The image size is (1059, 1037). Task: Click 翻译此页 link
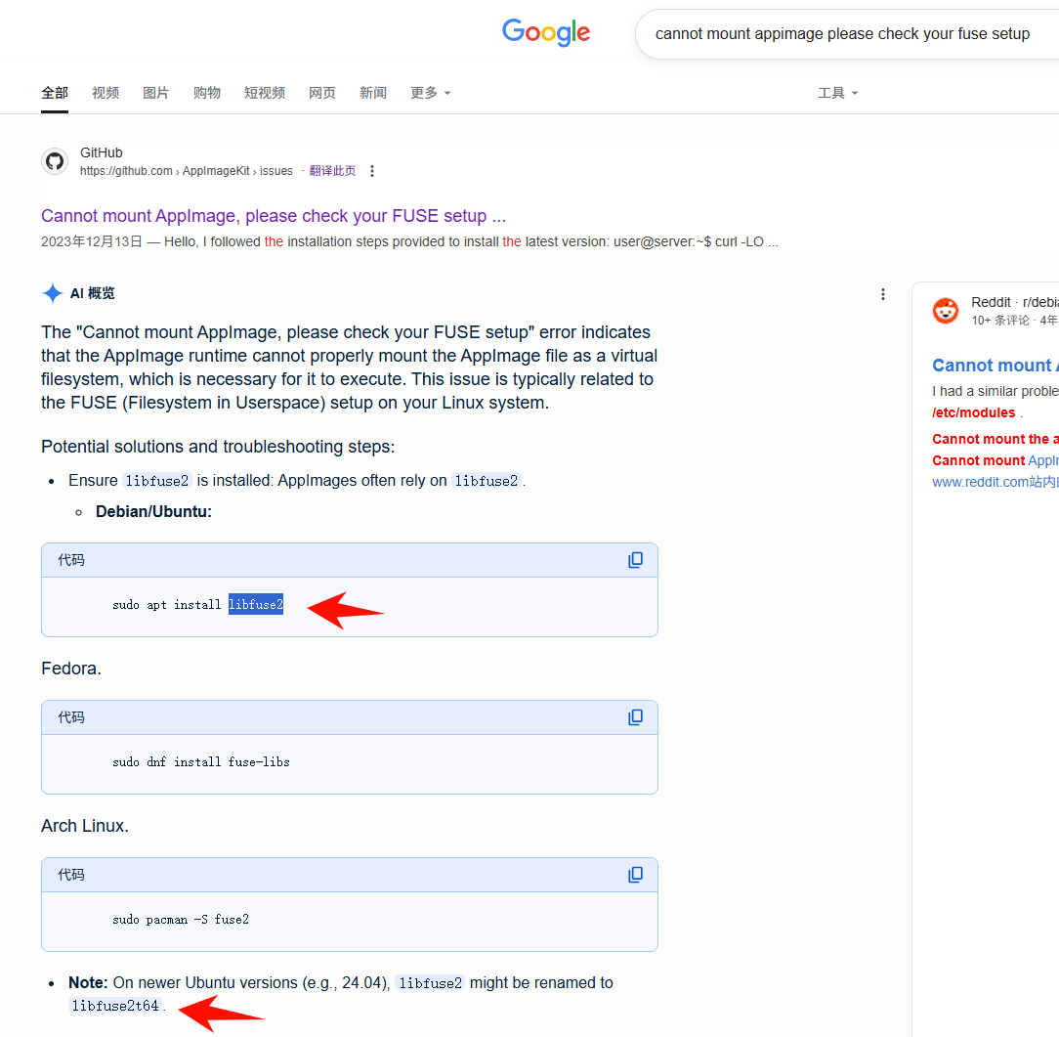[x=332, y=171]
